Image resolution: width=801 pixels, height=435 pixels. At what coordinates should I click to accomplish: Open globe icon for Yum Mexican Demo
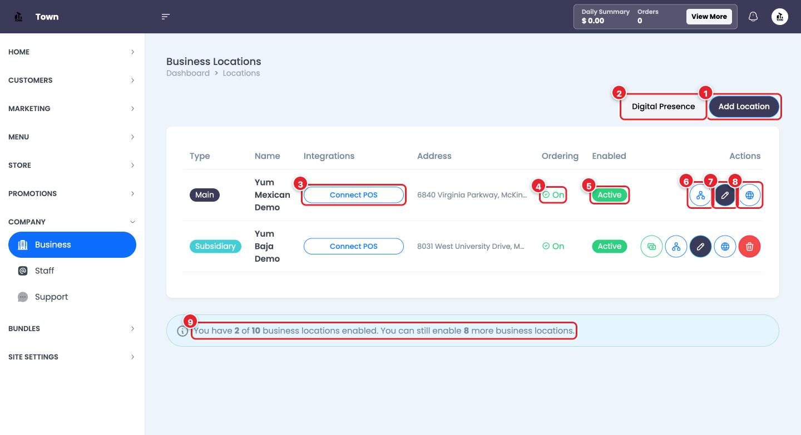pyautogui.click(x=749, y=195)
